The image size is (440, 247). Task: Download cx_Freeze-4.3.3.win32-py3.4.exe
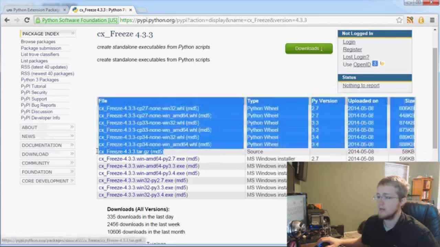point(136,195)
